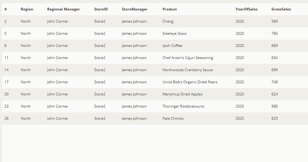The image size is (308, 162).
Task: Select row number 26 cell
Action: point(7,119)
